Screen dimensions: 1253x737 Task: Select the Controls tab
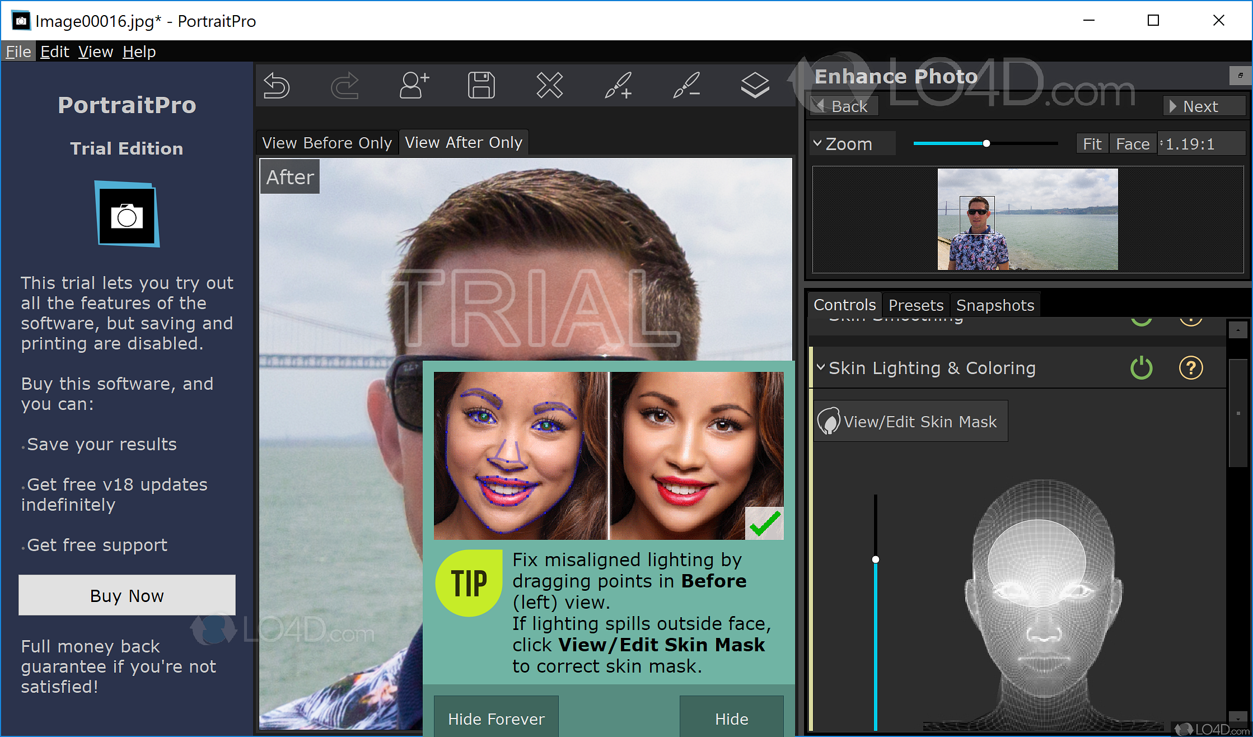pos(844,305)
